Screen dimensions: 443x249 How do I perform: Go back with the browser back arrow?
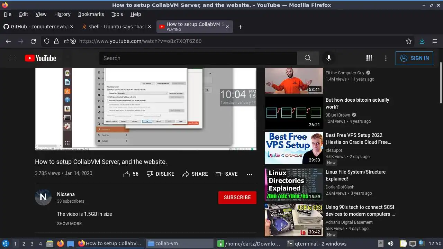click(8, 41)
